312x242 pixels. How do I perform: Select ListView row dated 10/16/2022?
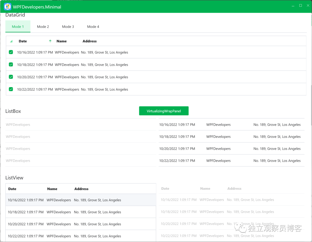81,200
